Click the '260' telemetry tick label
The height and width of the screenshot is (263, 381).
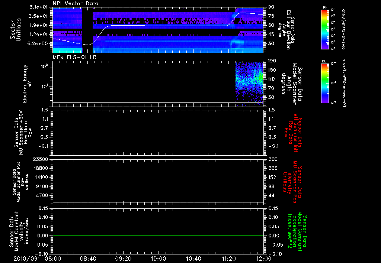272,159
